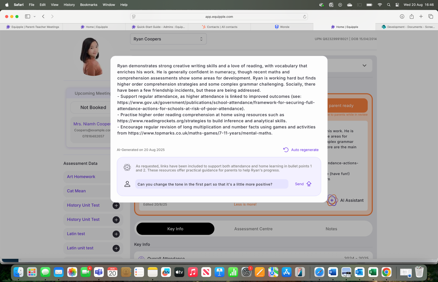This screenshot has height=282, width=438.
Task: Reload the page with refresh icon
Action: tap(304, 17)
